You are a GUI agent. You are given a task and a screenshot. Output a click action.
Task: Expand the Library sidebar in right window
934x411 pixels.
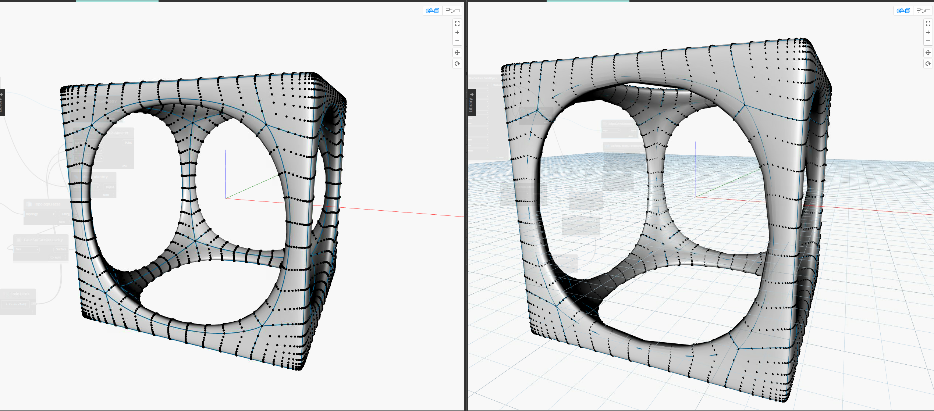click(x=472, y=102)
